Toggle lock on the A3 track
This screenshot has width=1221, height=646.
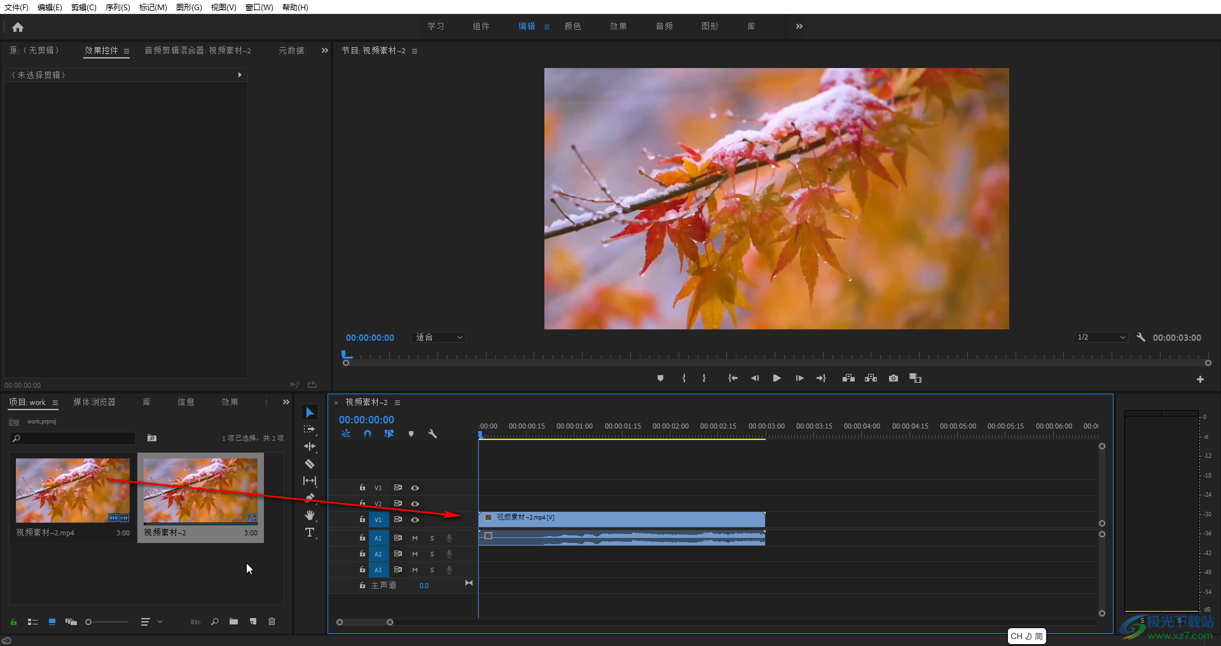362,569
